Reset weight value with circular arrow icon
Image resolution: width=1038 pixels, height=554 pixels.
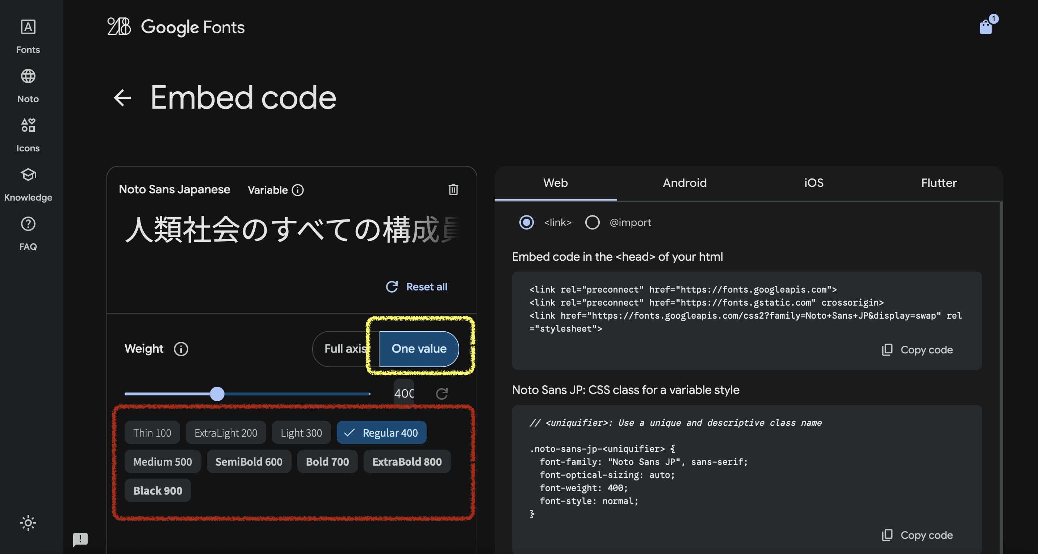point(442,394)
